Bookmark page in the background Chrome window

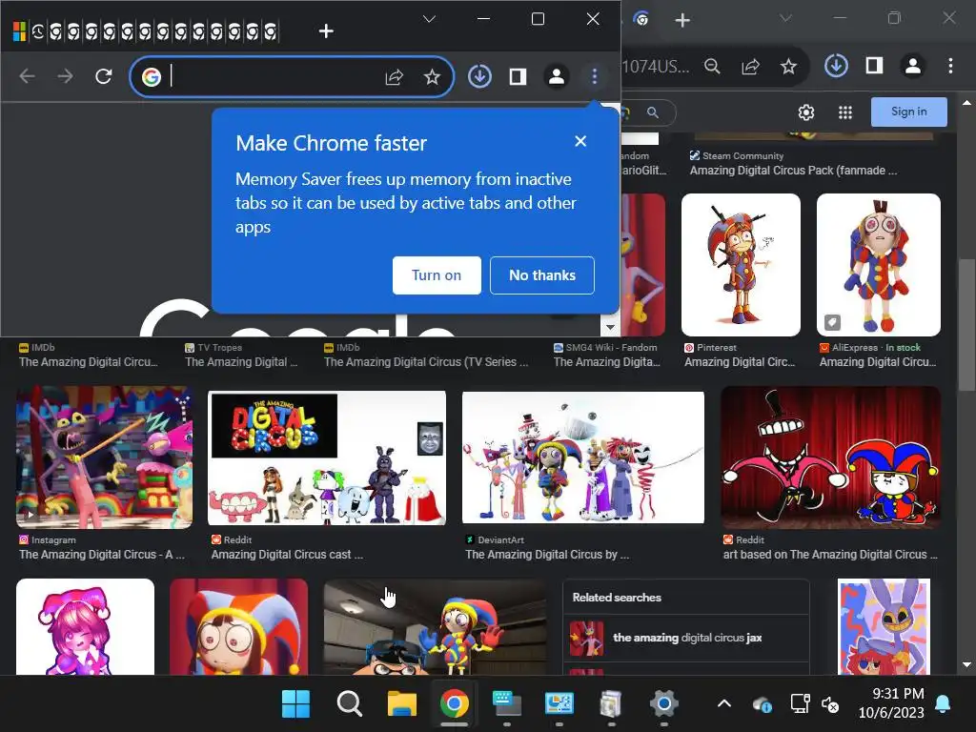[788, 66]
